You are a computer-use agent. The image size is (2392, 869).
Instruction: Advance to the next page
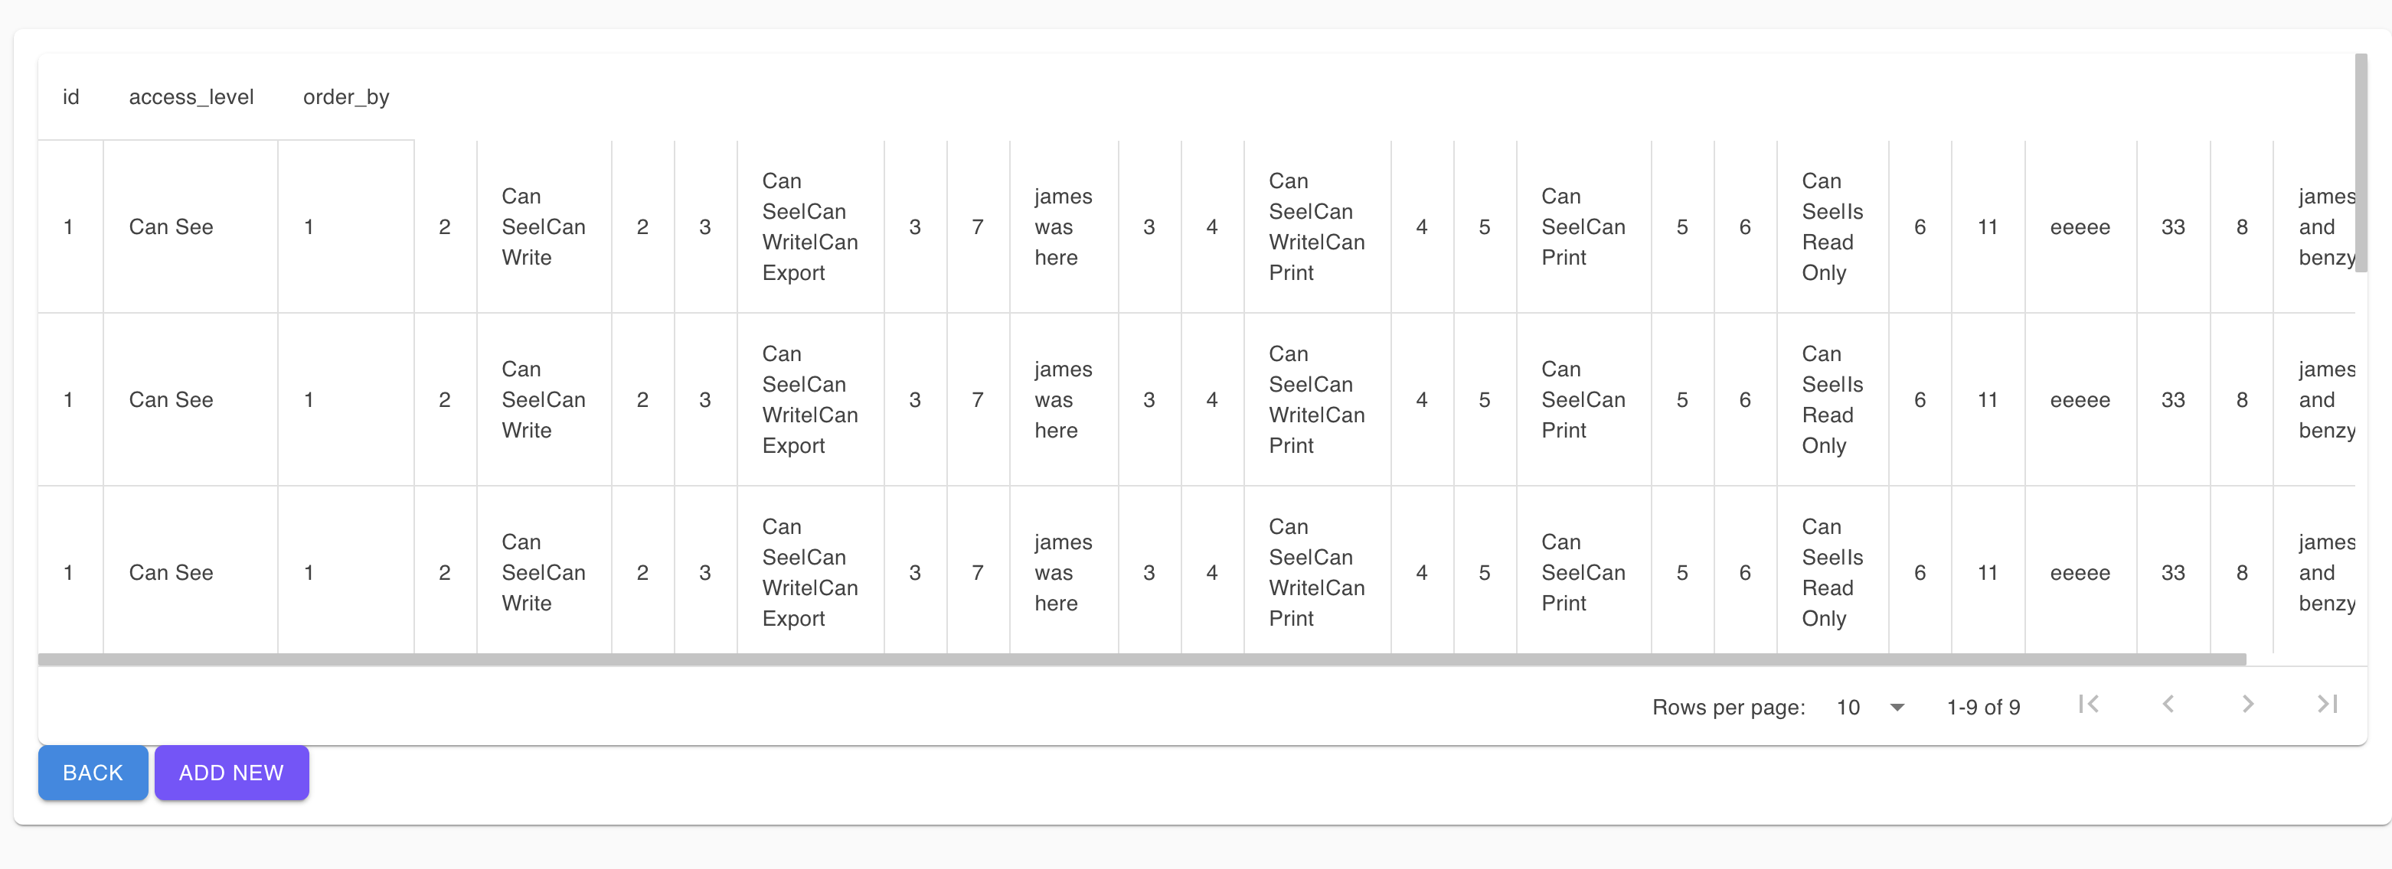(2247, 705)
